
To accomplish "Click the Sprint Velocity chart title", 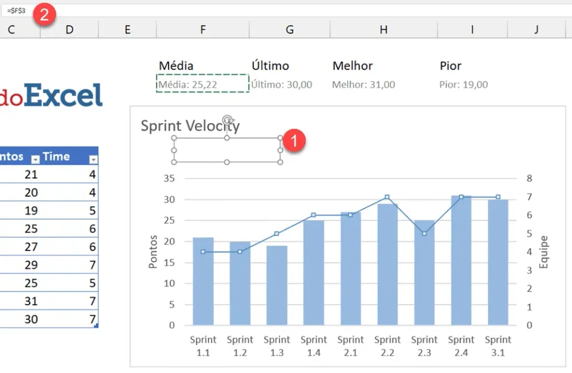I will (x=191, y=126).
